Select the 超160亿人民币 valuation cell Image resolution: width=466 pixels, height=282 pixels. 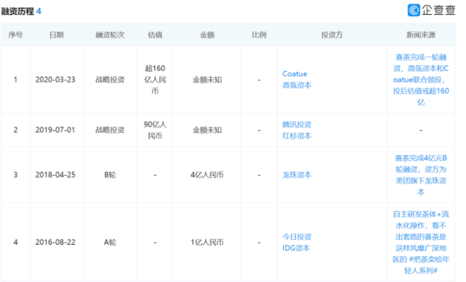tap(154, 79)
